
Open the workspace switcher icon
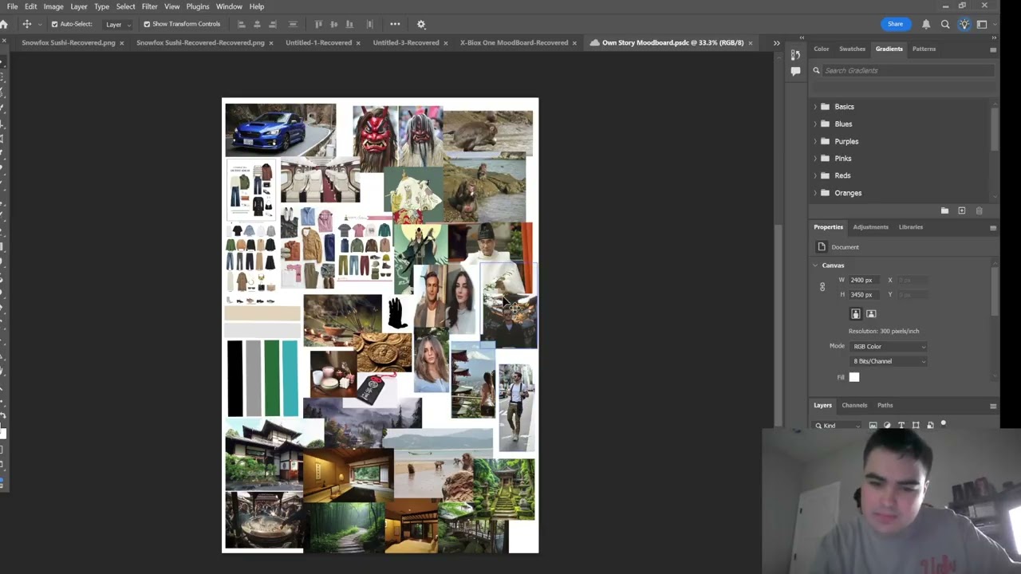[983, 24]
